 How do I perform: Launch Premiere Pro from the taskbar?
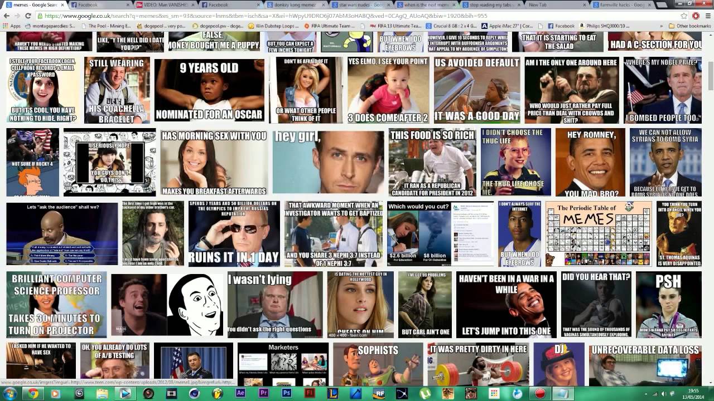264,393
